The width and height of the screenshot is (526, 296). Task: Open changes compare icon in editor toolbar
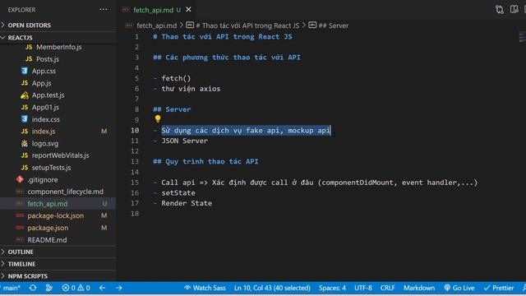coord(500,9)
